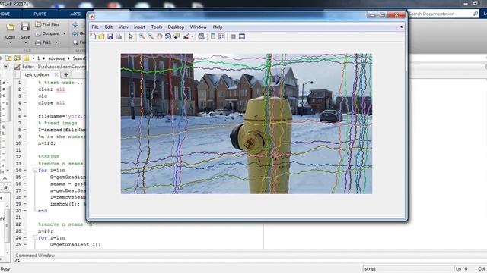Click the up-one-level folder icon in address bar

click(9, 58)
